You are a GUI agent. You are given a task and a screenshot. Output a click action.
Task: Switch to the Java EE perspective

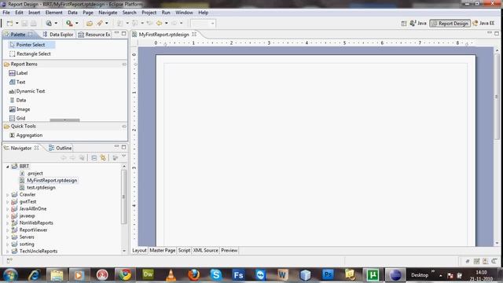pyautogui.click(x=484, y=24)
